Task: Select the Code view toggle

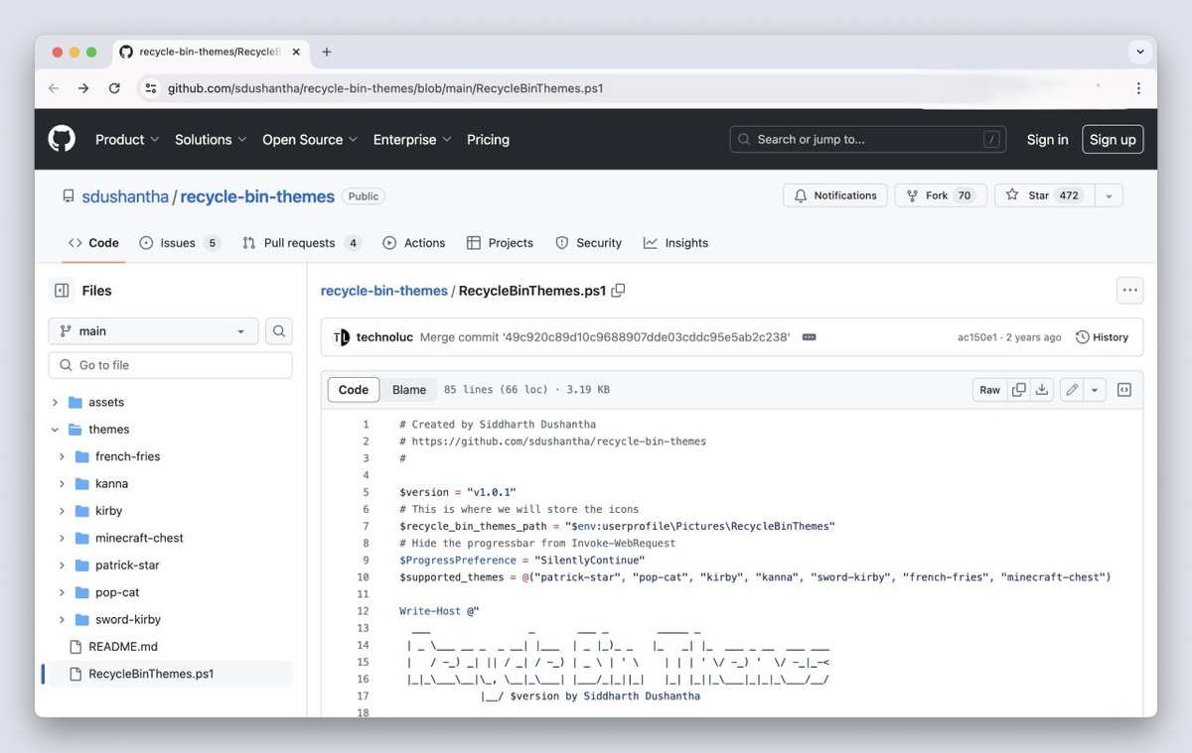Action: point(354,390)
